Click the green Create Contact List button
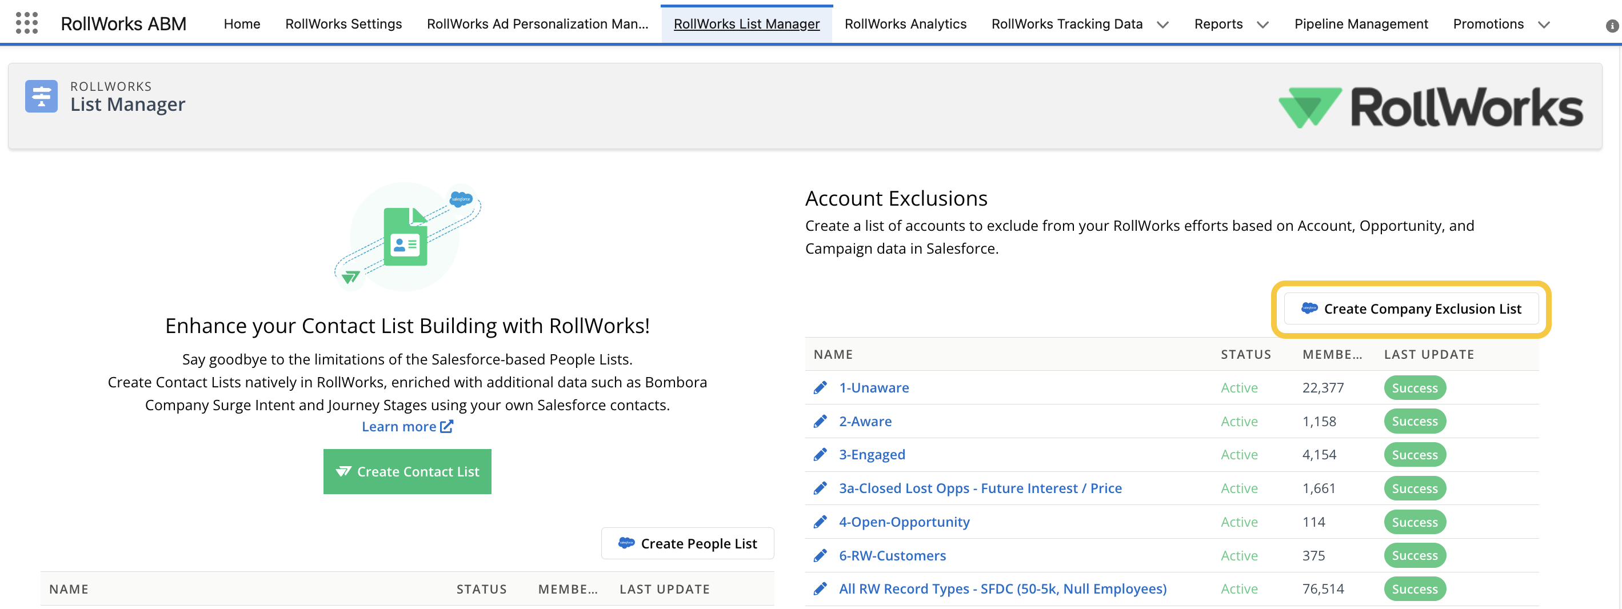Image resolution: width=1622 pixels, height=609 pixels. (x=407, y=471)
